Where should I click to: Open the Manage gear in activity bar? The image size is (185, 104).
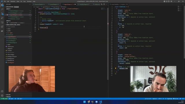click(2, 96)
